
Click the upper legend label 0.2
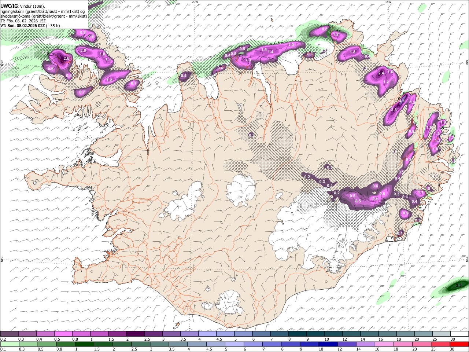coord(3,339)
